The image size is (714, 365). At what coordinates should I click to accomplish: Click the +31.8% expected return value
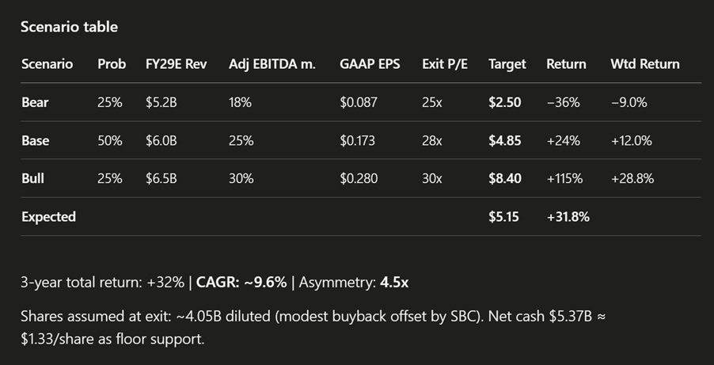pyautogui.click(x=568, y=216)
